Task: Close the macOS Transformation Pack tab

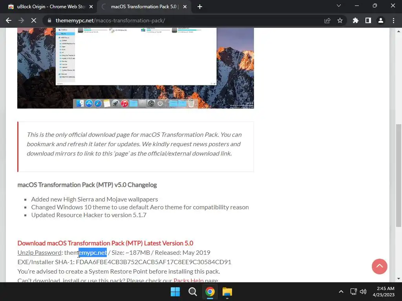Action: [185, 7]
